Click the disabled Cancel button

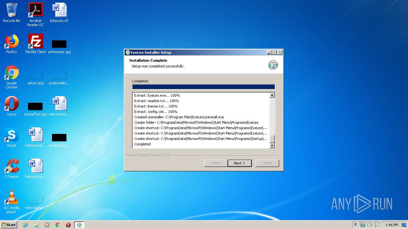[x=267, y=163]
